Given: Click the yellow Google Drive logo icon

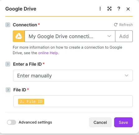Looking at the screenshot, I should pos(19,36).
